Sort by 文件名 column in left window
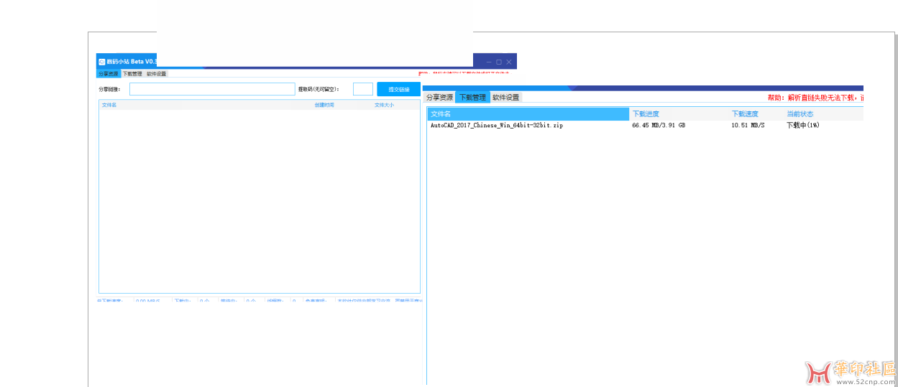The height and width of the screenshot is (387, 898). point(109,105)
